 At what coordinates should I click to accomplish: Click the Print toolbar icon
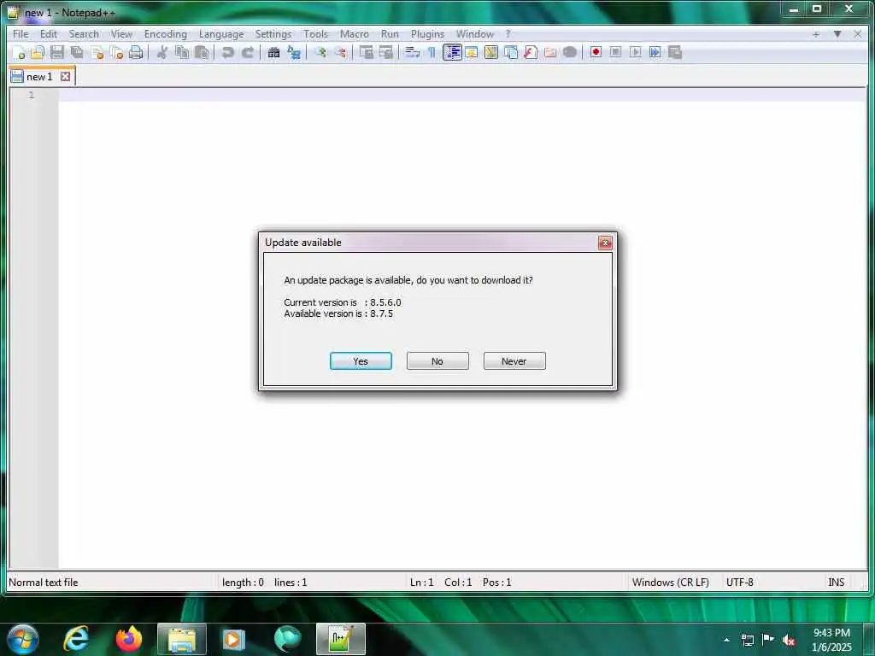pos(136,52)
